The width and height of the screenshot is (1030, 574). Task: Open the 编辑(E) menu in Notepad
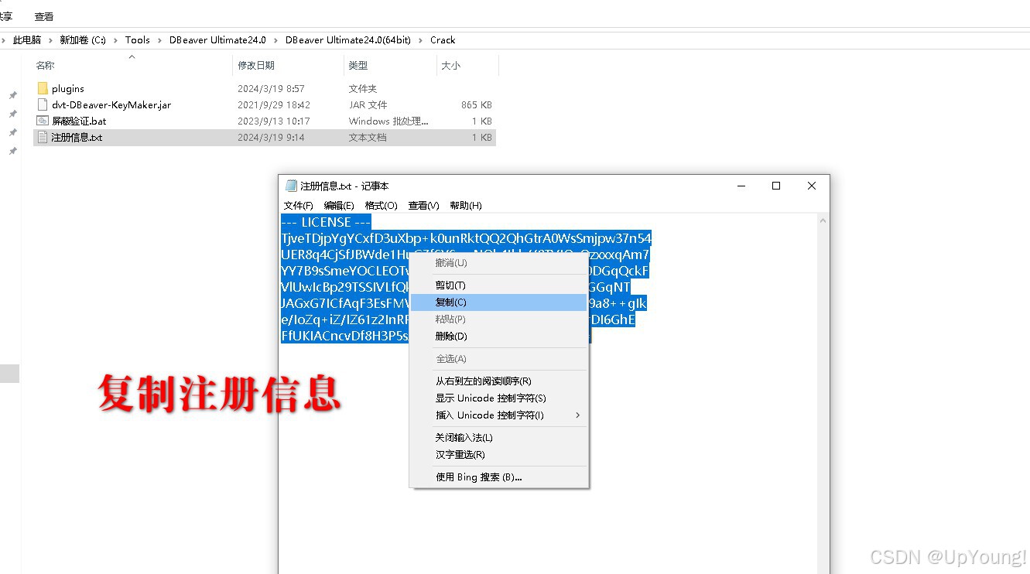339,205
